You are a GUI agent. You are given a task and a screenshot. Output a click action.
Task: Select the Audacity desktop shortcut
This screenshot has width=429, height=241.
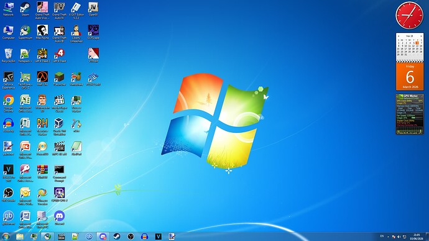point(8,125)
